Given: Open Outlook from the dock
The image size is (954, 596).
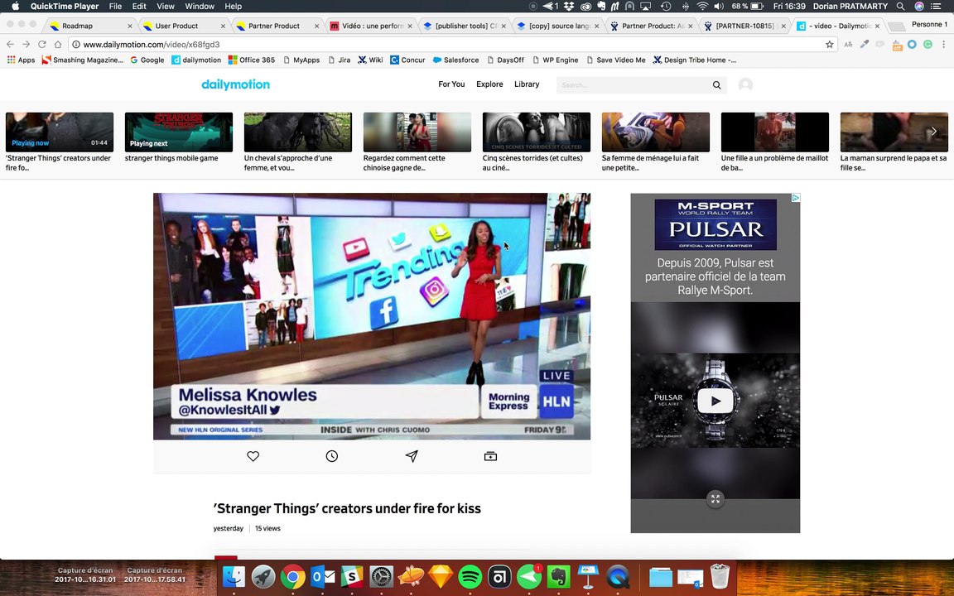Looking at the screenshot, I should (x=322, y=576).
